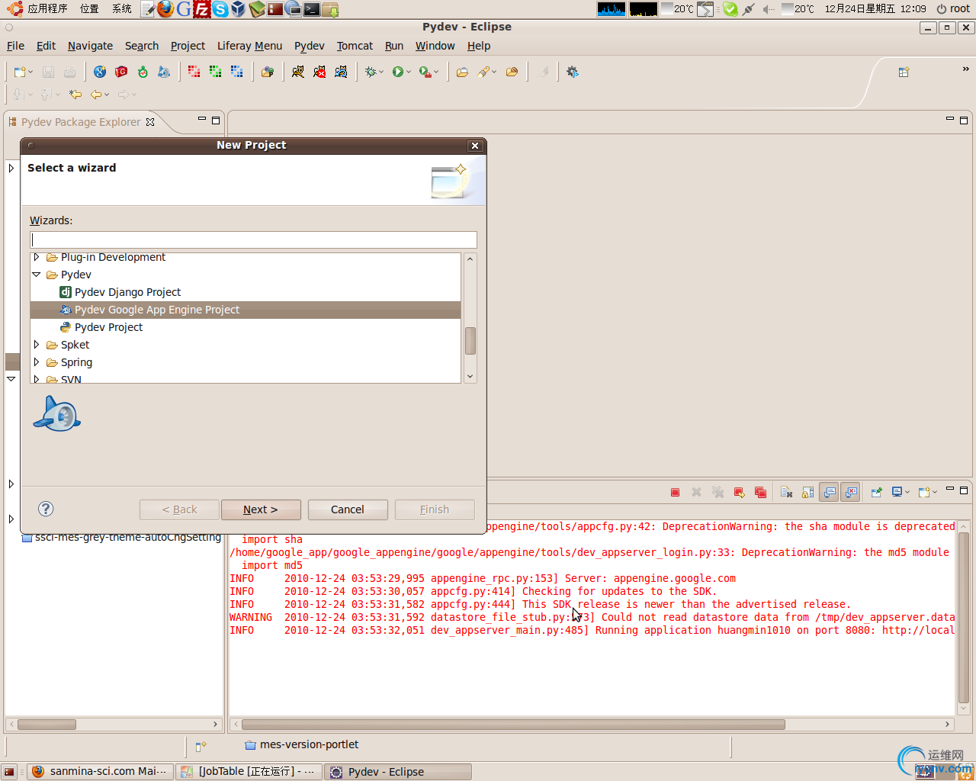Open the Tomcat menu
The height and width of the screenshot is (781, 976).
tap(355, 46)
